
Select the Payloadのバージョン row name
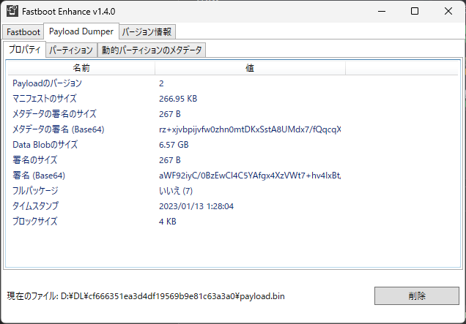click(x=47, y=83)
